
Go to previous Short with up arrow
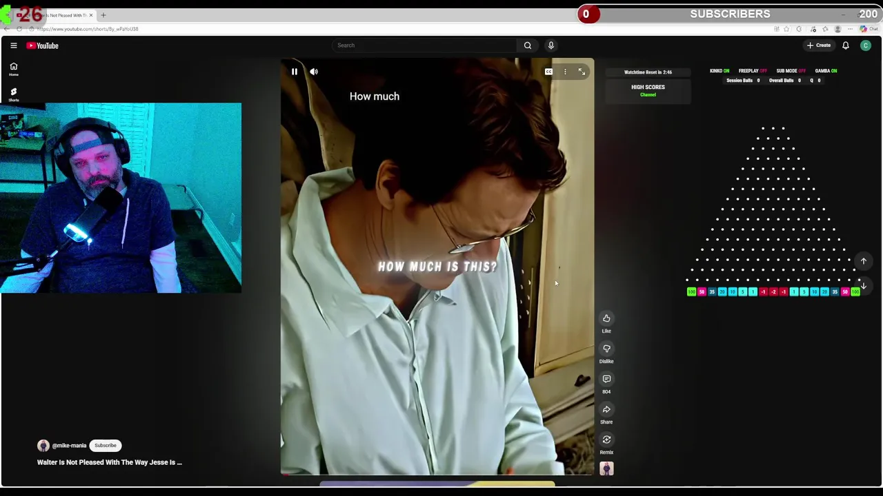863,261
